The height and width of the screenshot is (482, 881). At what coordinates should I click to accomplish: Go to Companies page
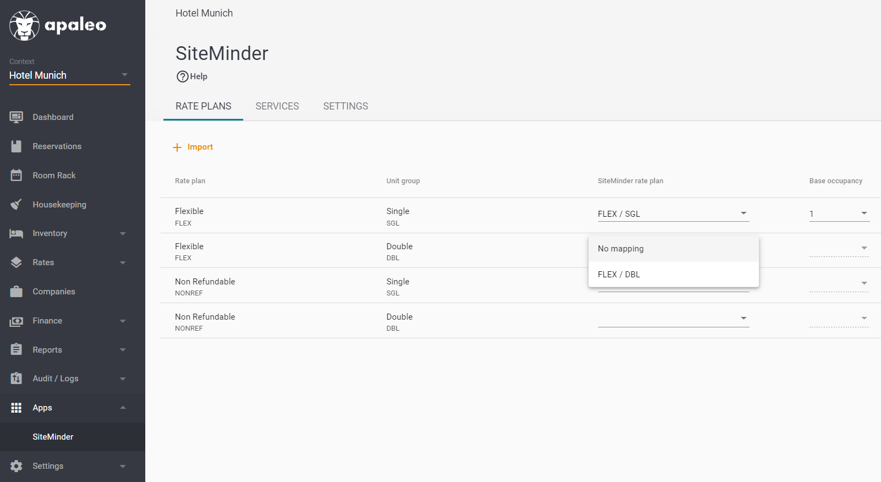(54, 292)
